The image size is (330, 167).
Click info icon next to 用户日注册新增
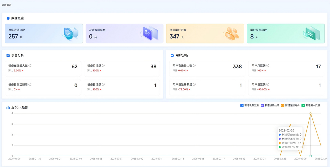(194, 84)
